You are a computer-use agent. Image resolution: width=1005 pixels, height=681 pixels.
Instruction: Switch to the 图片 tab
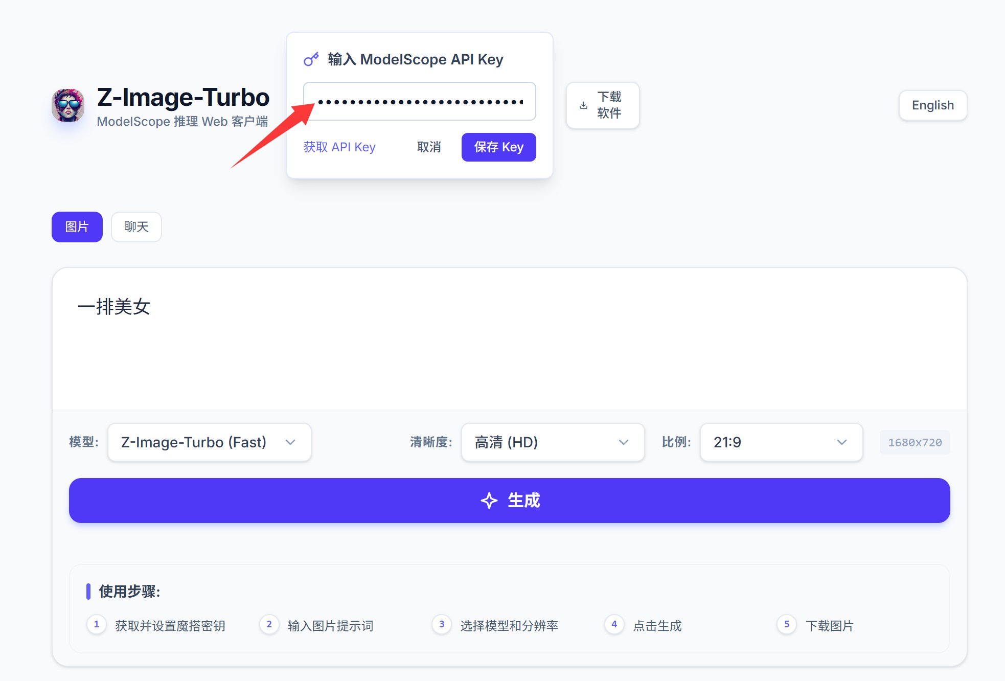click(x=77, y=227)
